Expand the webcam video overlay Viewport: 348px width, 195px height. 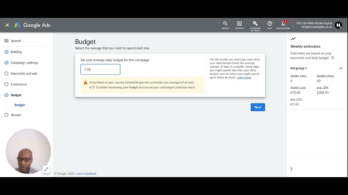point(46,169)
